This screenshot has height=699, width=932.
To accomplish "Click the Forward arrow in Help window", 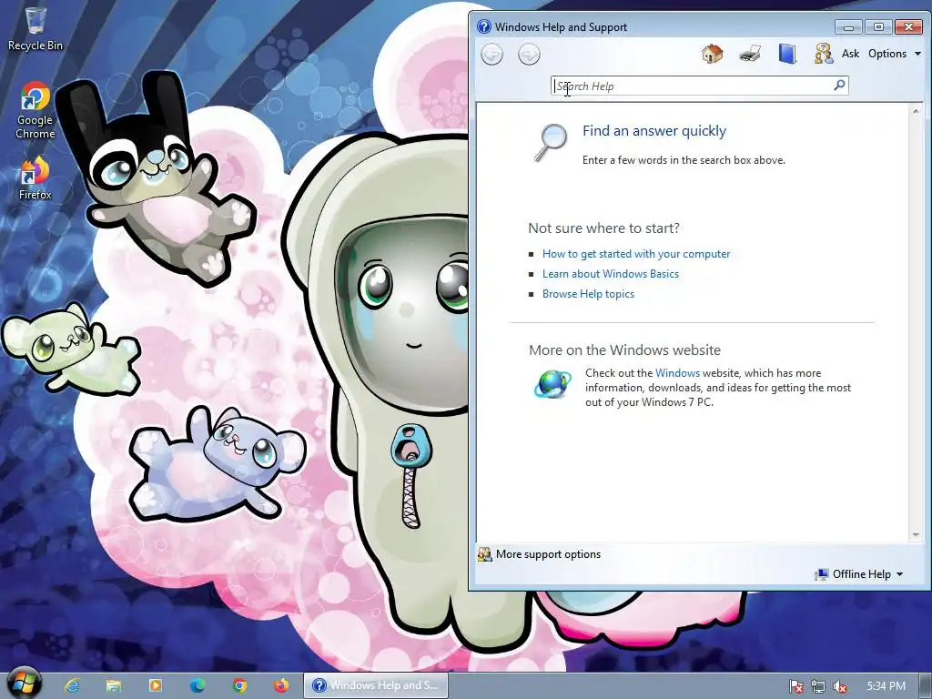I will coord(529,55).
